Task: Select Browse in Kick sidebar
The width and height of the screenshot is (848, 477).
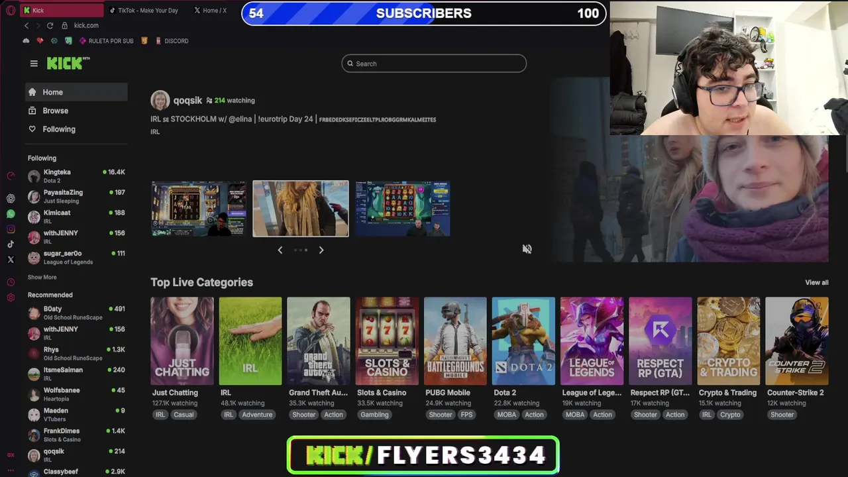Action: (x=76, y=111)
